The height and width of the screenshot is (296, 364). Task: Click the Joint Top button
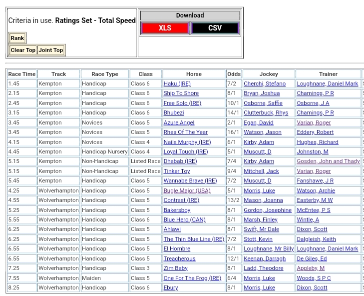[x=51, y=50]
